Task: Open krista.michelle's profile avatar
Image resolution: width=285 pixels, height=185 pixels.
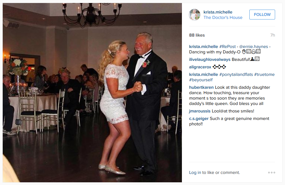Action: coord(195,15)
